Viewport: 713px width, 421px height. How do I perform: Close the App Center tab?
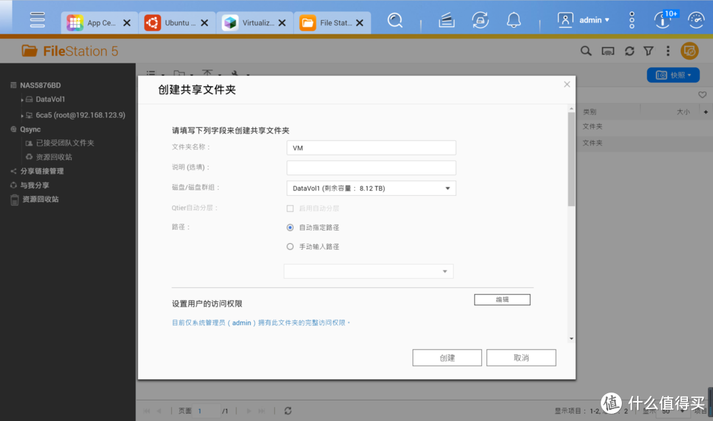127,22
